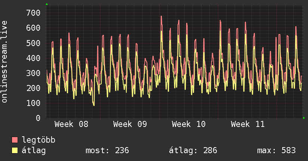Click the yellow átlag series label
The image size is (308, 161).
pyautogui.click(x=34, y=151)
